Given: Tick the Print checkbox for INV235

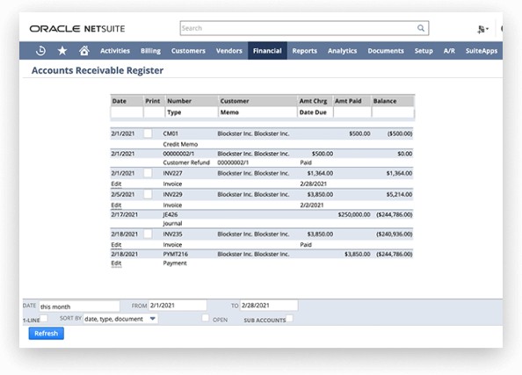Looking at the screenshot, I should [x=148, y=234].
